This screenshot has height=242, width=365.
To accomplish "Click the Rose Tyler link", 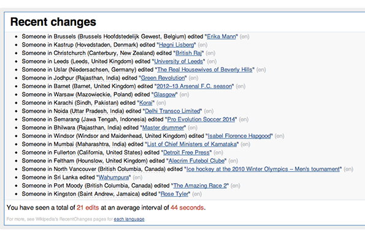I will pos(174,194).
